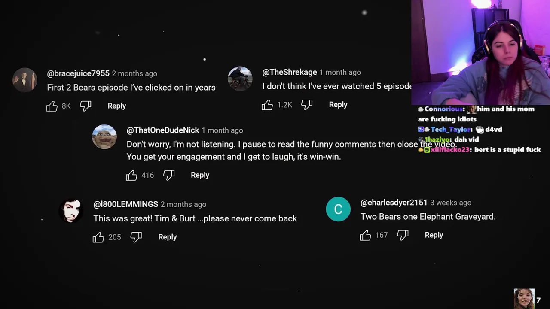Click the @l800LEMMINGS profile avatar
550x309 pixels.
tap(71, 211)
